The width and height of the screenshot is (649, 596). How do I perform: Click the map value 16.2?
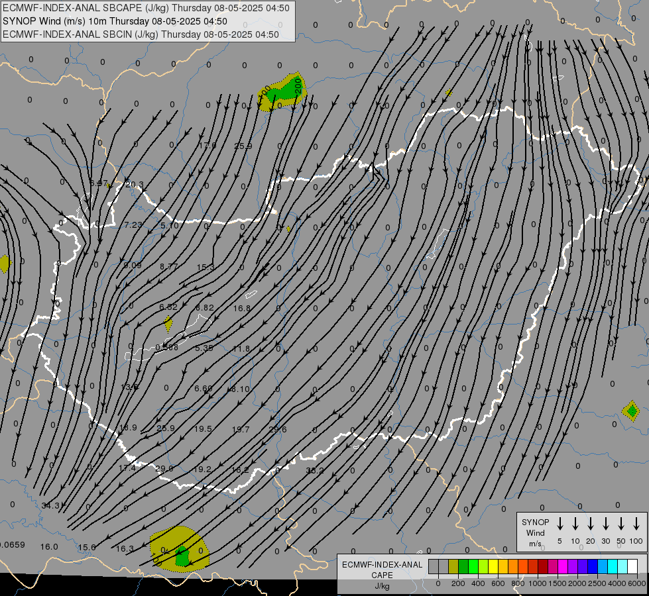click(x=240, y=470)
